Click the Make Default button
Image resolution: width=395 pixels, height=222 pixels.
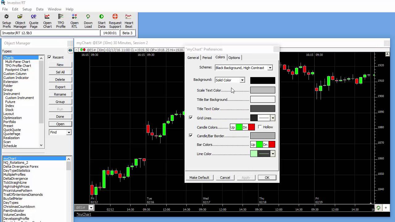(x=199, y=178)
